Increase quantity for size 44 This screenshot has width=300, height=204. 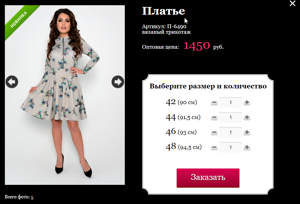pos(247,117)
